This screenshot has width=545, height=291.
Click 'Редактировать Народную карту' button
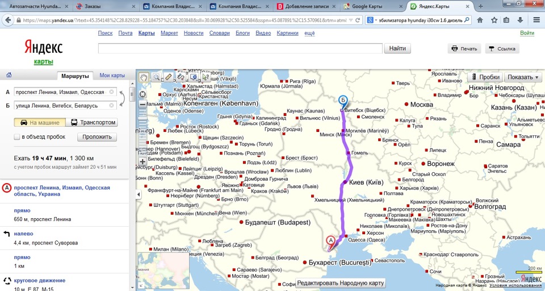(341, 283)
